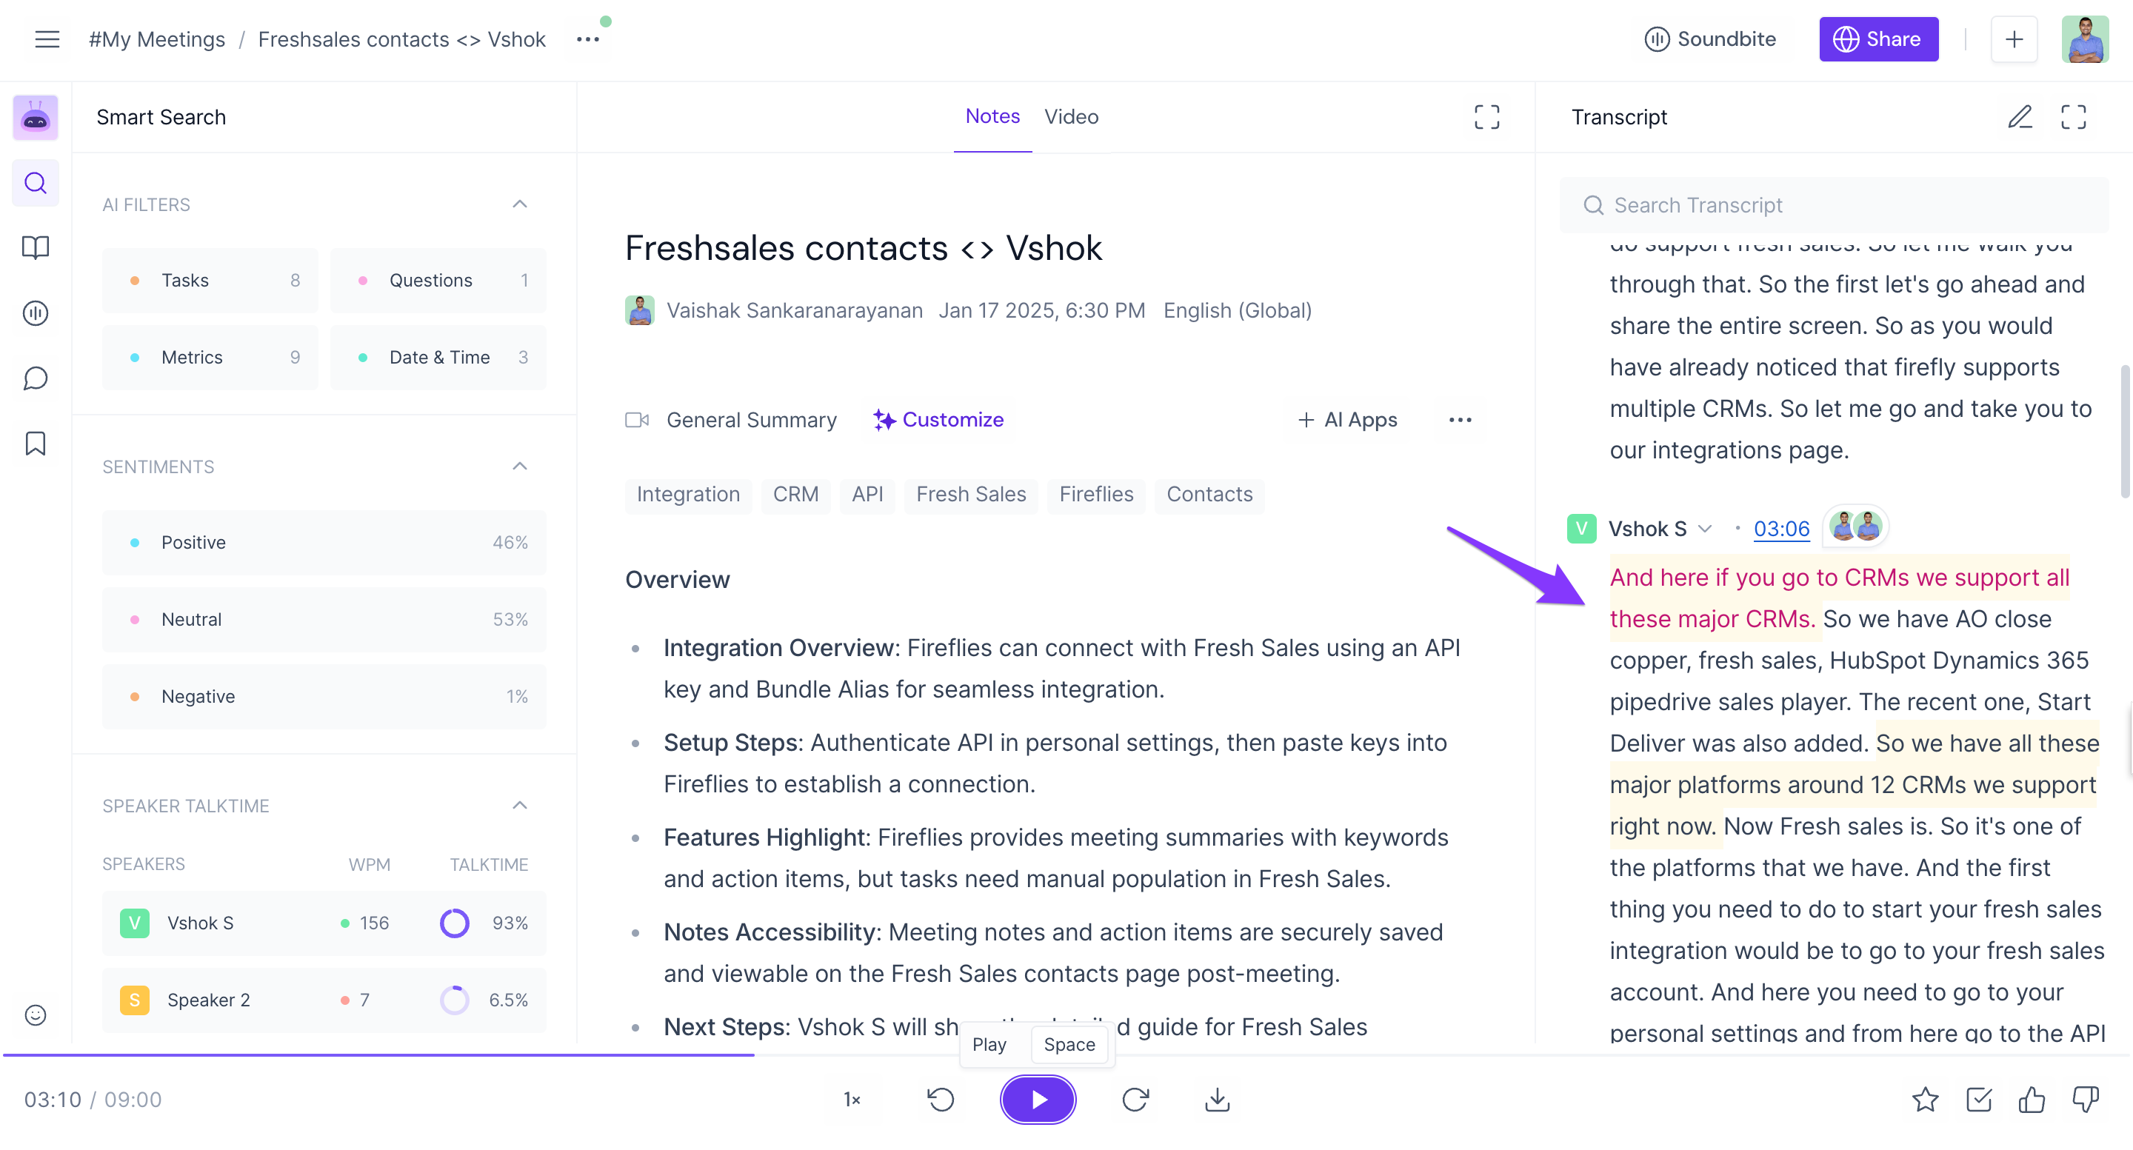Screen dimensions: 2133x1150
Task: Open the soundbites icon in the sidebar
Action: pyautogui.click(x=35, y=313)
